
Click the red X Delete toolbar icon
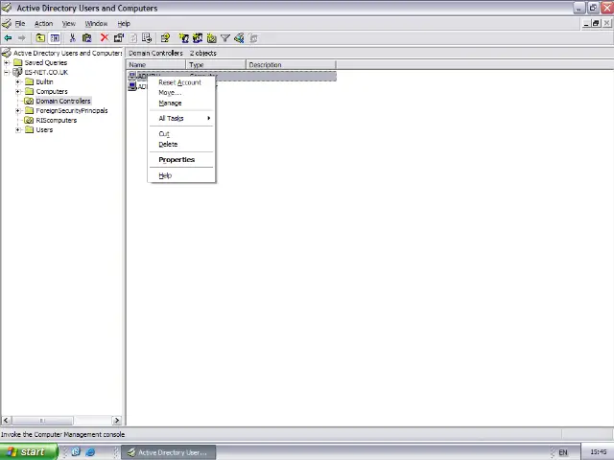[105, 38]
